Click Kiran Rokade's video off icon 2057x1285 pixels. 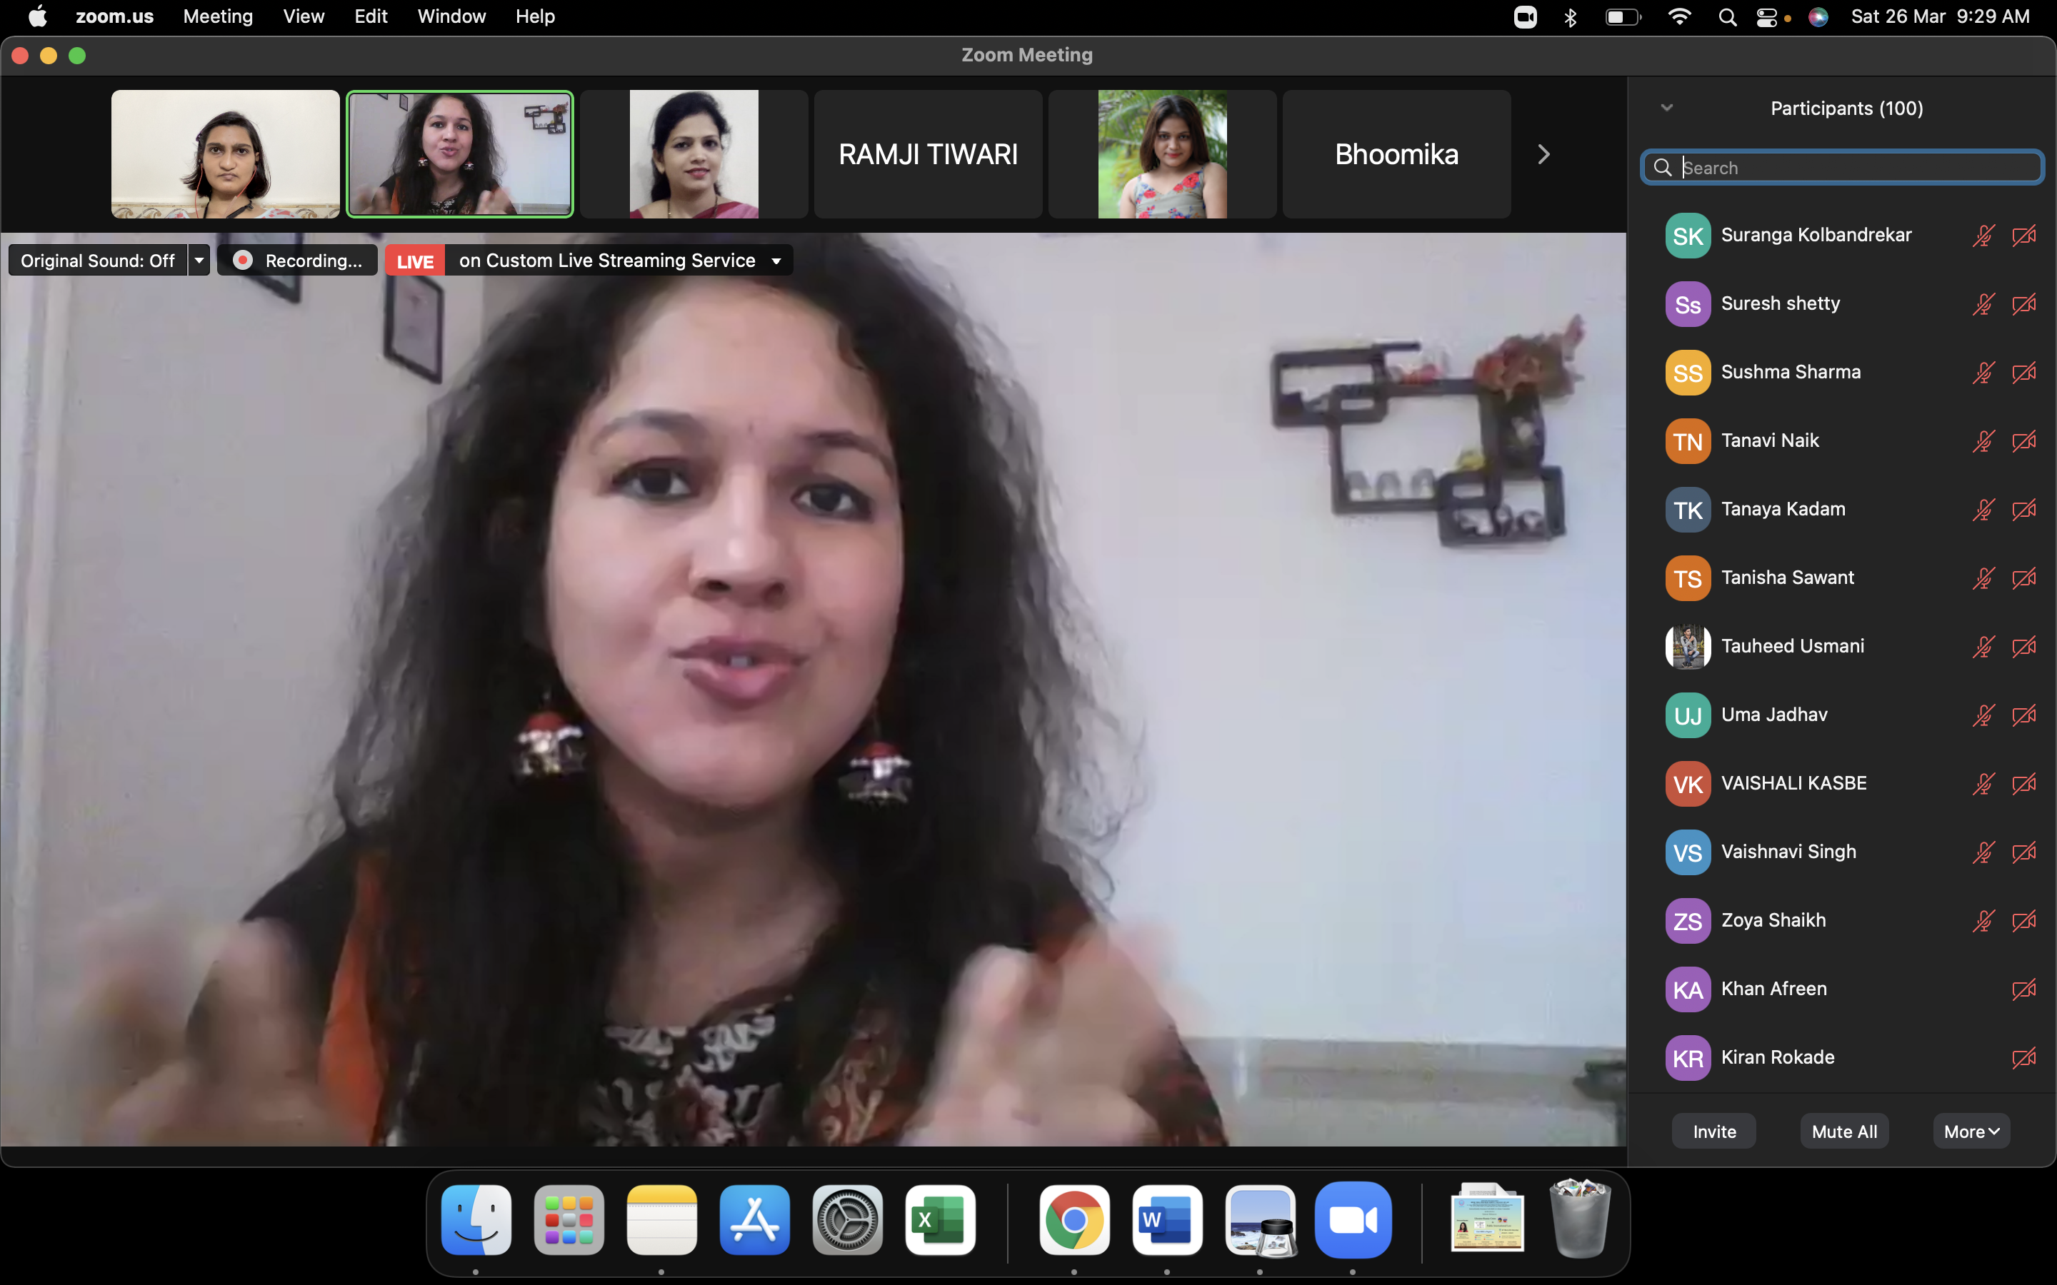2024,1058
